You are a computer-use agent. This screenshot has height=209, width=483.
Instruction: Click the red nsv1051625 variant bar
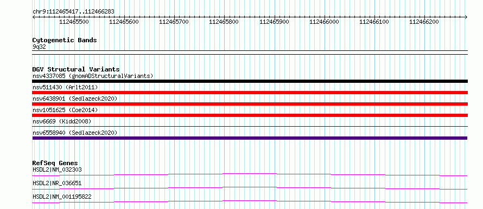tap(250, 115)
